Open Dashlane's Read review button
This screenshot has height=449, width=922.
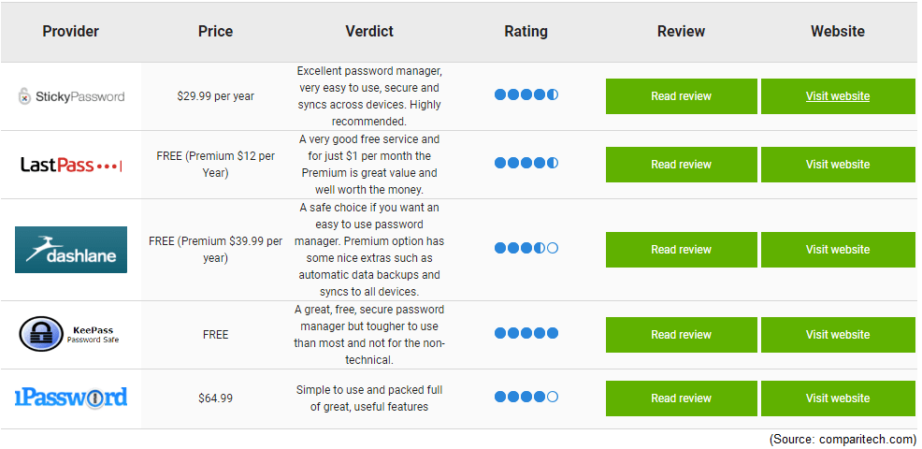pos(682,250)
